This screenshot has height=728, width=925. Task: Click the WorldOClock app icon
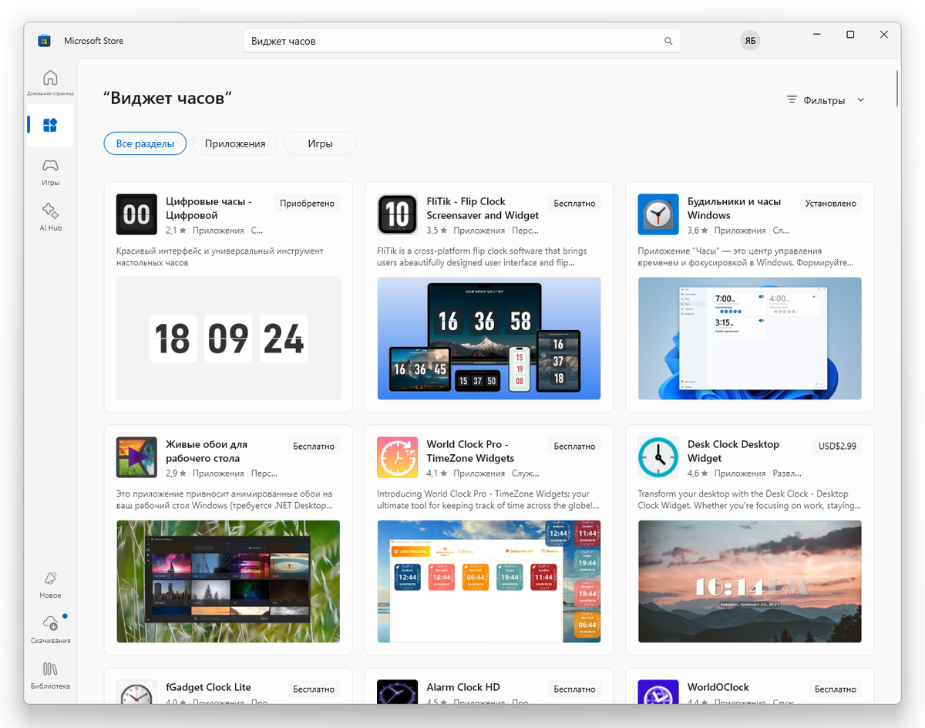658,693
